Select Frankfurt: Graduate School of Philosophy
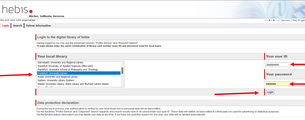 79,69
